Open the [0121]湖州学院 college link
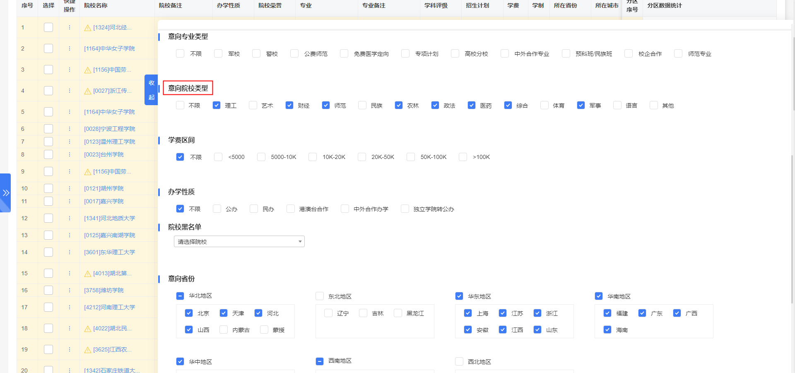Image resolution: width=795 pixels, height=373 pixels. tap(104, 188)
